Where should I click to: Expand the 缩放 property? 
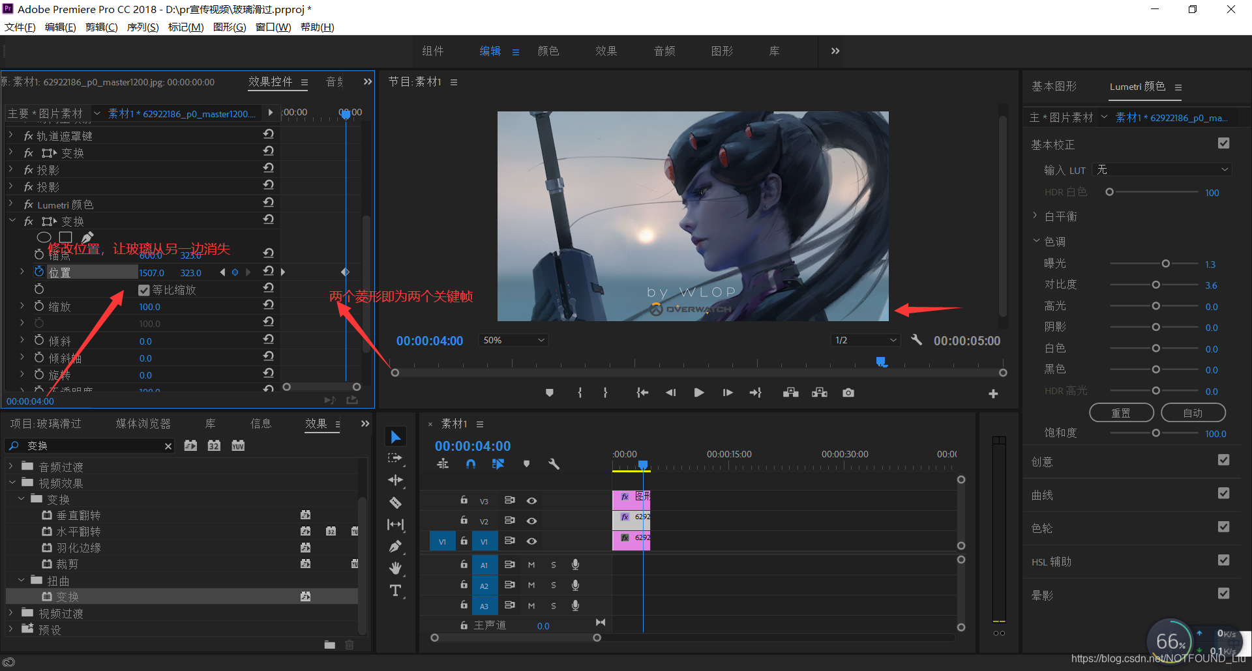22,306
